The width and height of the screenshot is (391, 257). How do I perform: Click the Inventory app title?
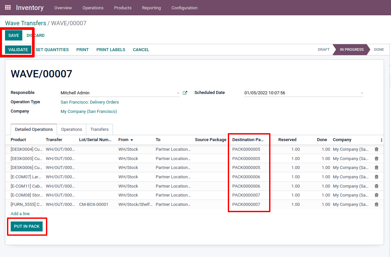coord(30,8)
